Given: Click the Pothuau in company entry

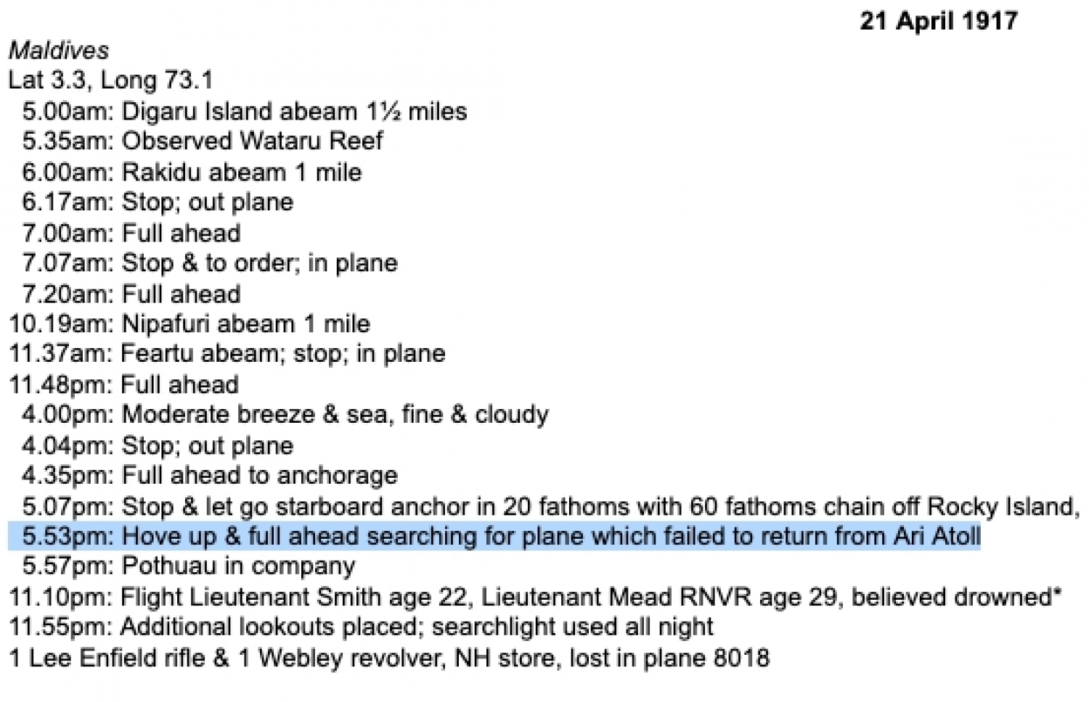Looking at the screenshot, I should click(x=189, y=566).
